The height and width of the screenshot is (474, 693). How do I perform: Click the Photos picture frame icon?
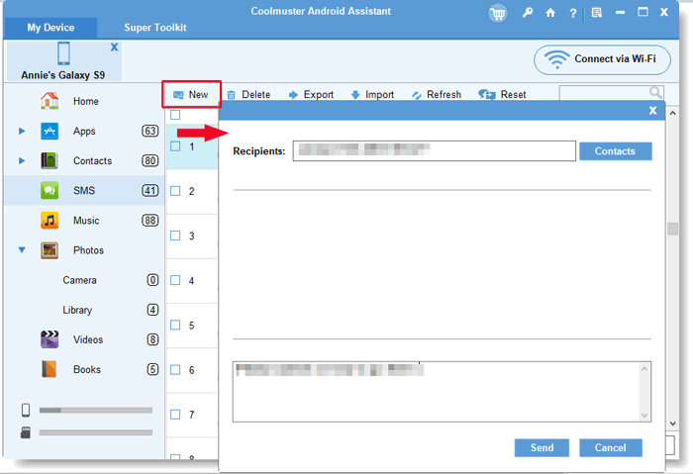[49, 250]
